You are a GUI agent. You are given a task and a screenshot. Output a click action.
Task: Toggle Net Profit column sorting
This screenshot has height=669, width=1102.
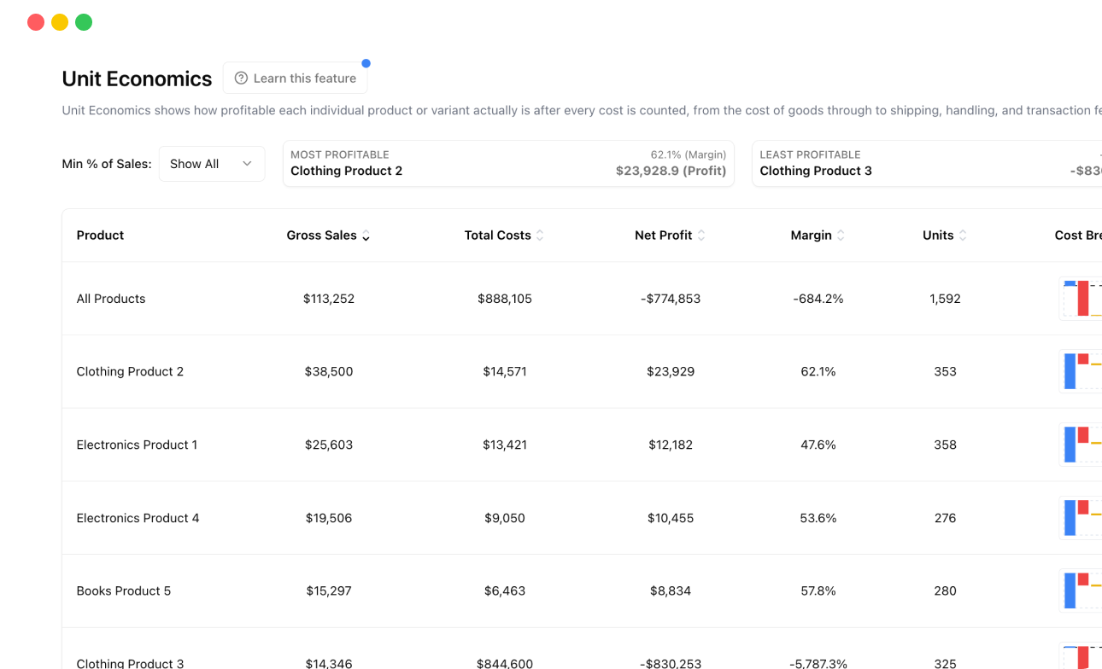tap(701, 235)
